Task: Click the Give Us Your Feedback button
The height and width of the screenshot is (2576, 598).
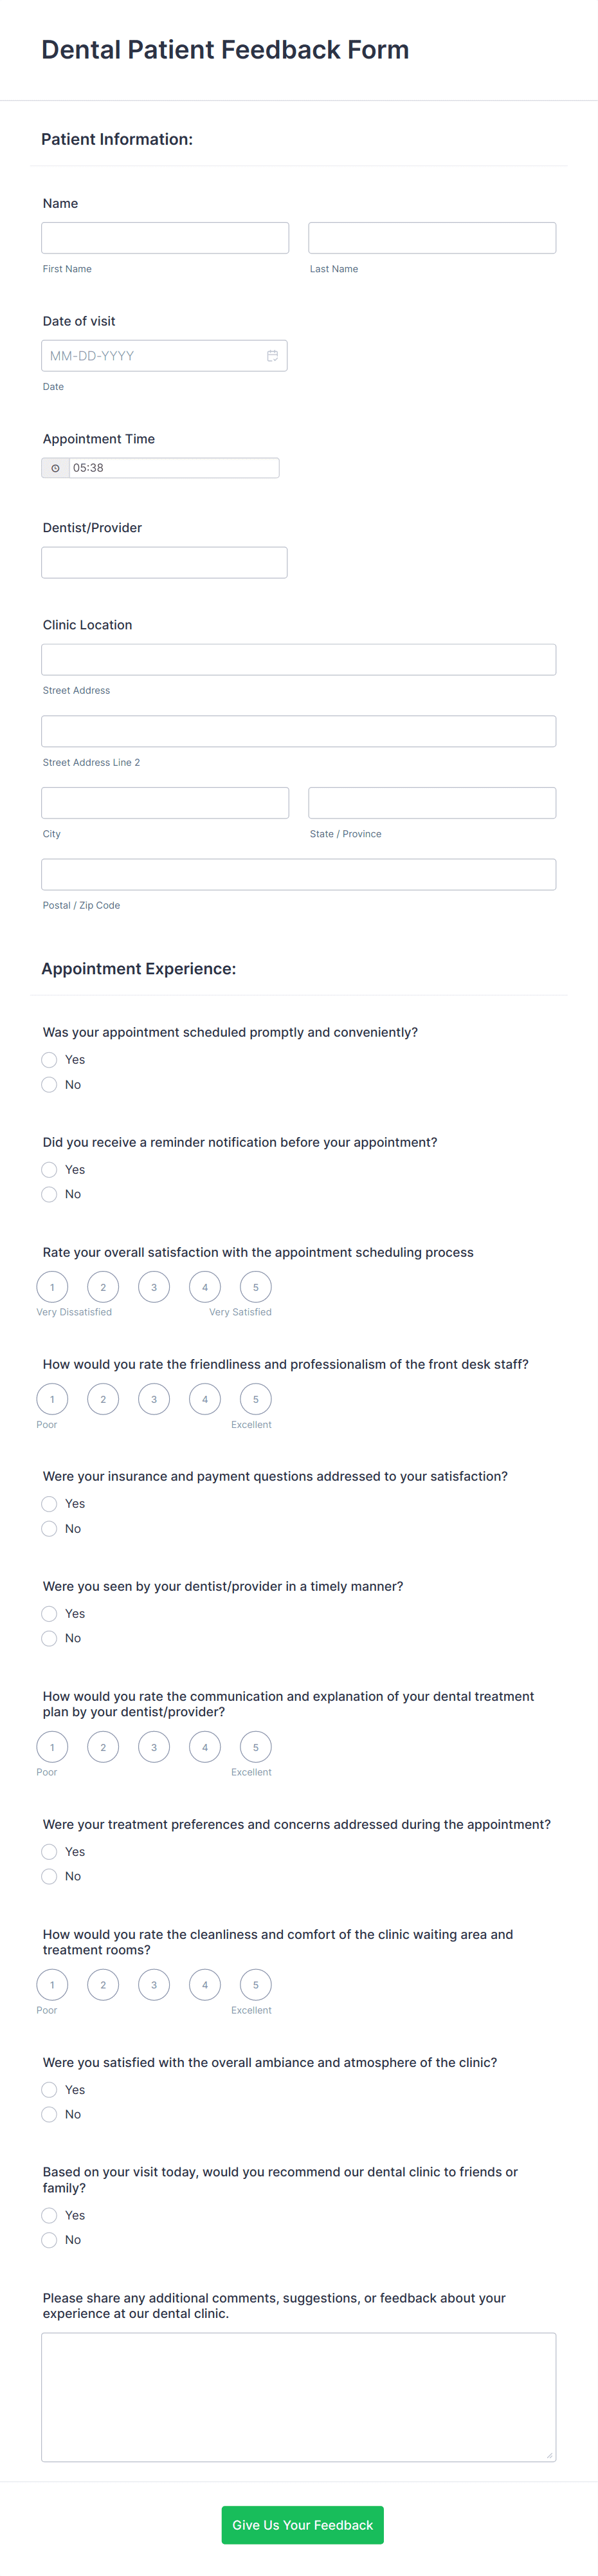Action: (302, 2525)
